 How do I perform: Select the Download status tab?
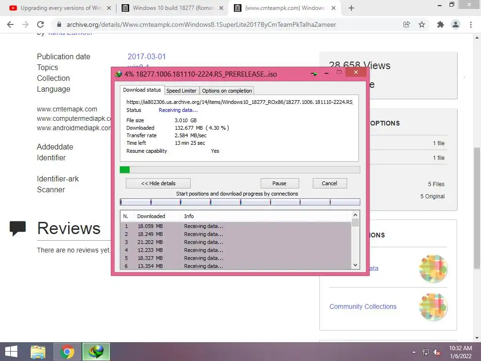point(142,90)
